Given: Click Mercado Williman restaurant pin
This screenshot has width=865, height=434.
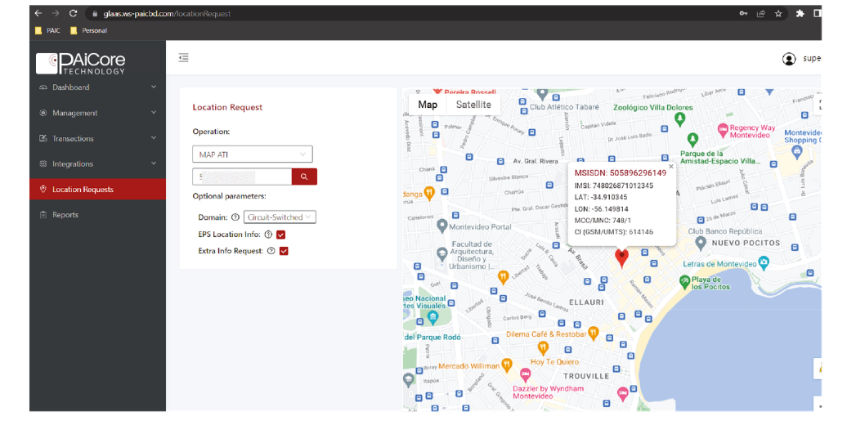Looking at the screenshot, I should tap(506, 365).
